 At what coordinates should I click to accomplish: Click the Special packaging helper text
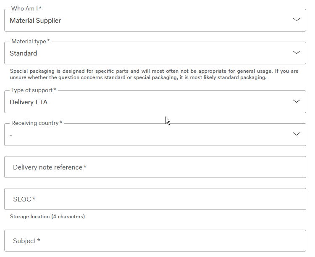pyautogui.click(x=154, y=74)
